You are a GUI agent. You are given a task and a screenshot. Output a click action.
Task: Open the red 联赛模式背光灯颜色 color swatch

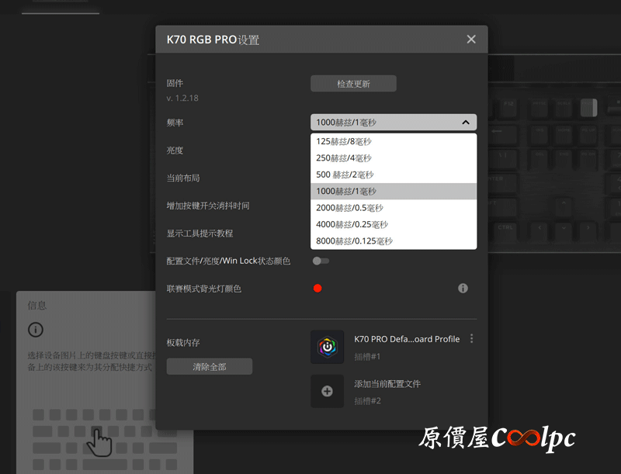pyautogui.click(x=317, y=289)
